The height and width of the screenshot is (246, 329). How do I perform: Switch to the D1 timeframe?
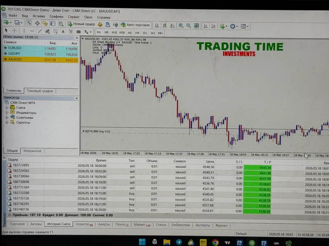click(145, 33)
